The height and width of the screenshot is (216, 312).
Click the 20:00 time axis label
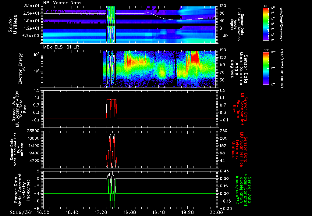[216, 212]
